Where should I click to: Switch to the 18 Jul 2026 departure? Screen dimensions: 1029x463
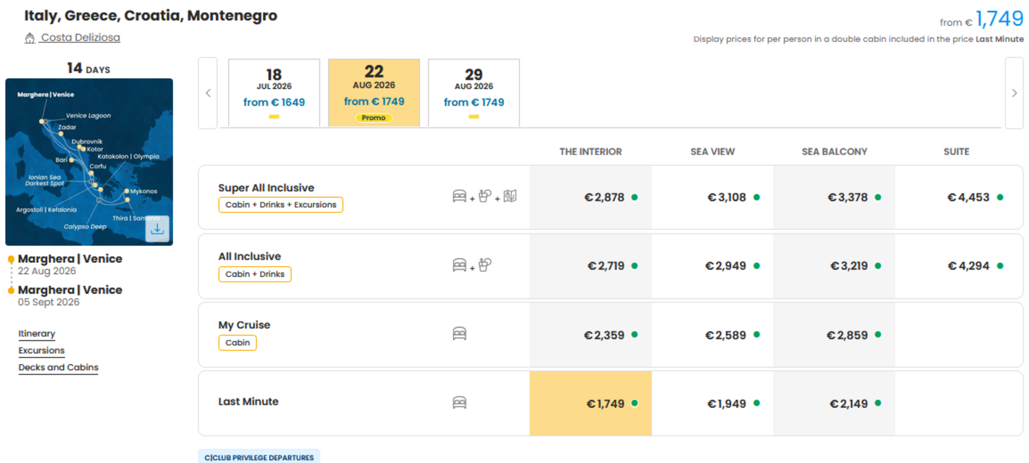point(274,93)
